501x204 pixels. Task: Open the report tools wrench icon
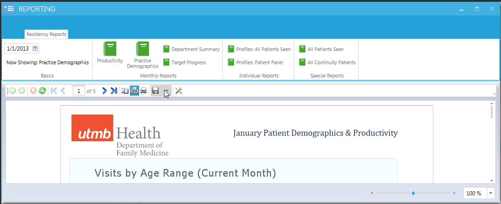179,91
